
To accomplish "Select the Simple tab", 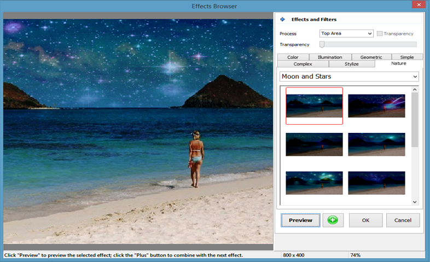I will click(x=407, y=57).
